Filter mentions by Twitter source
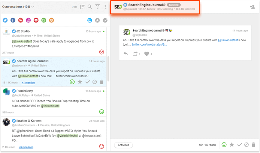The height and width of the screenshot is (153, 260). [5, 20]
